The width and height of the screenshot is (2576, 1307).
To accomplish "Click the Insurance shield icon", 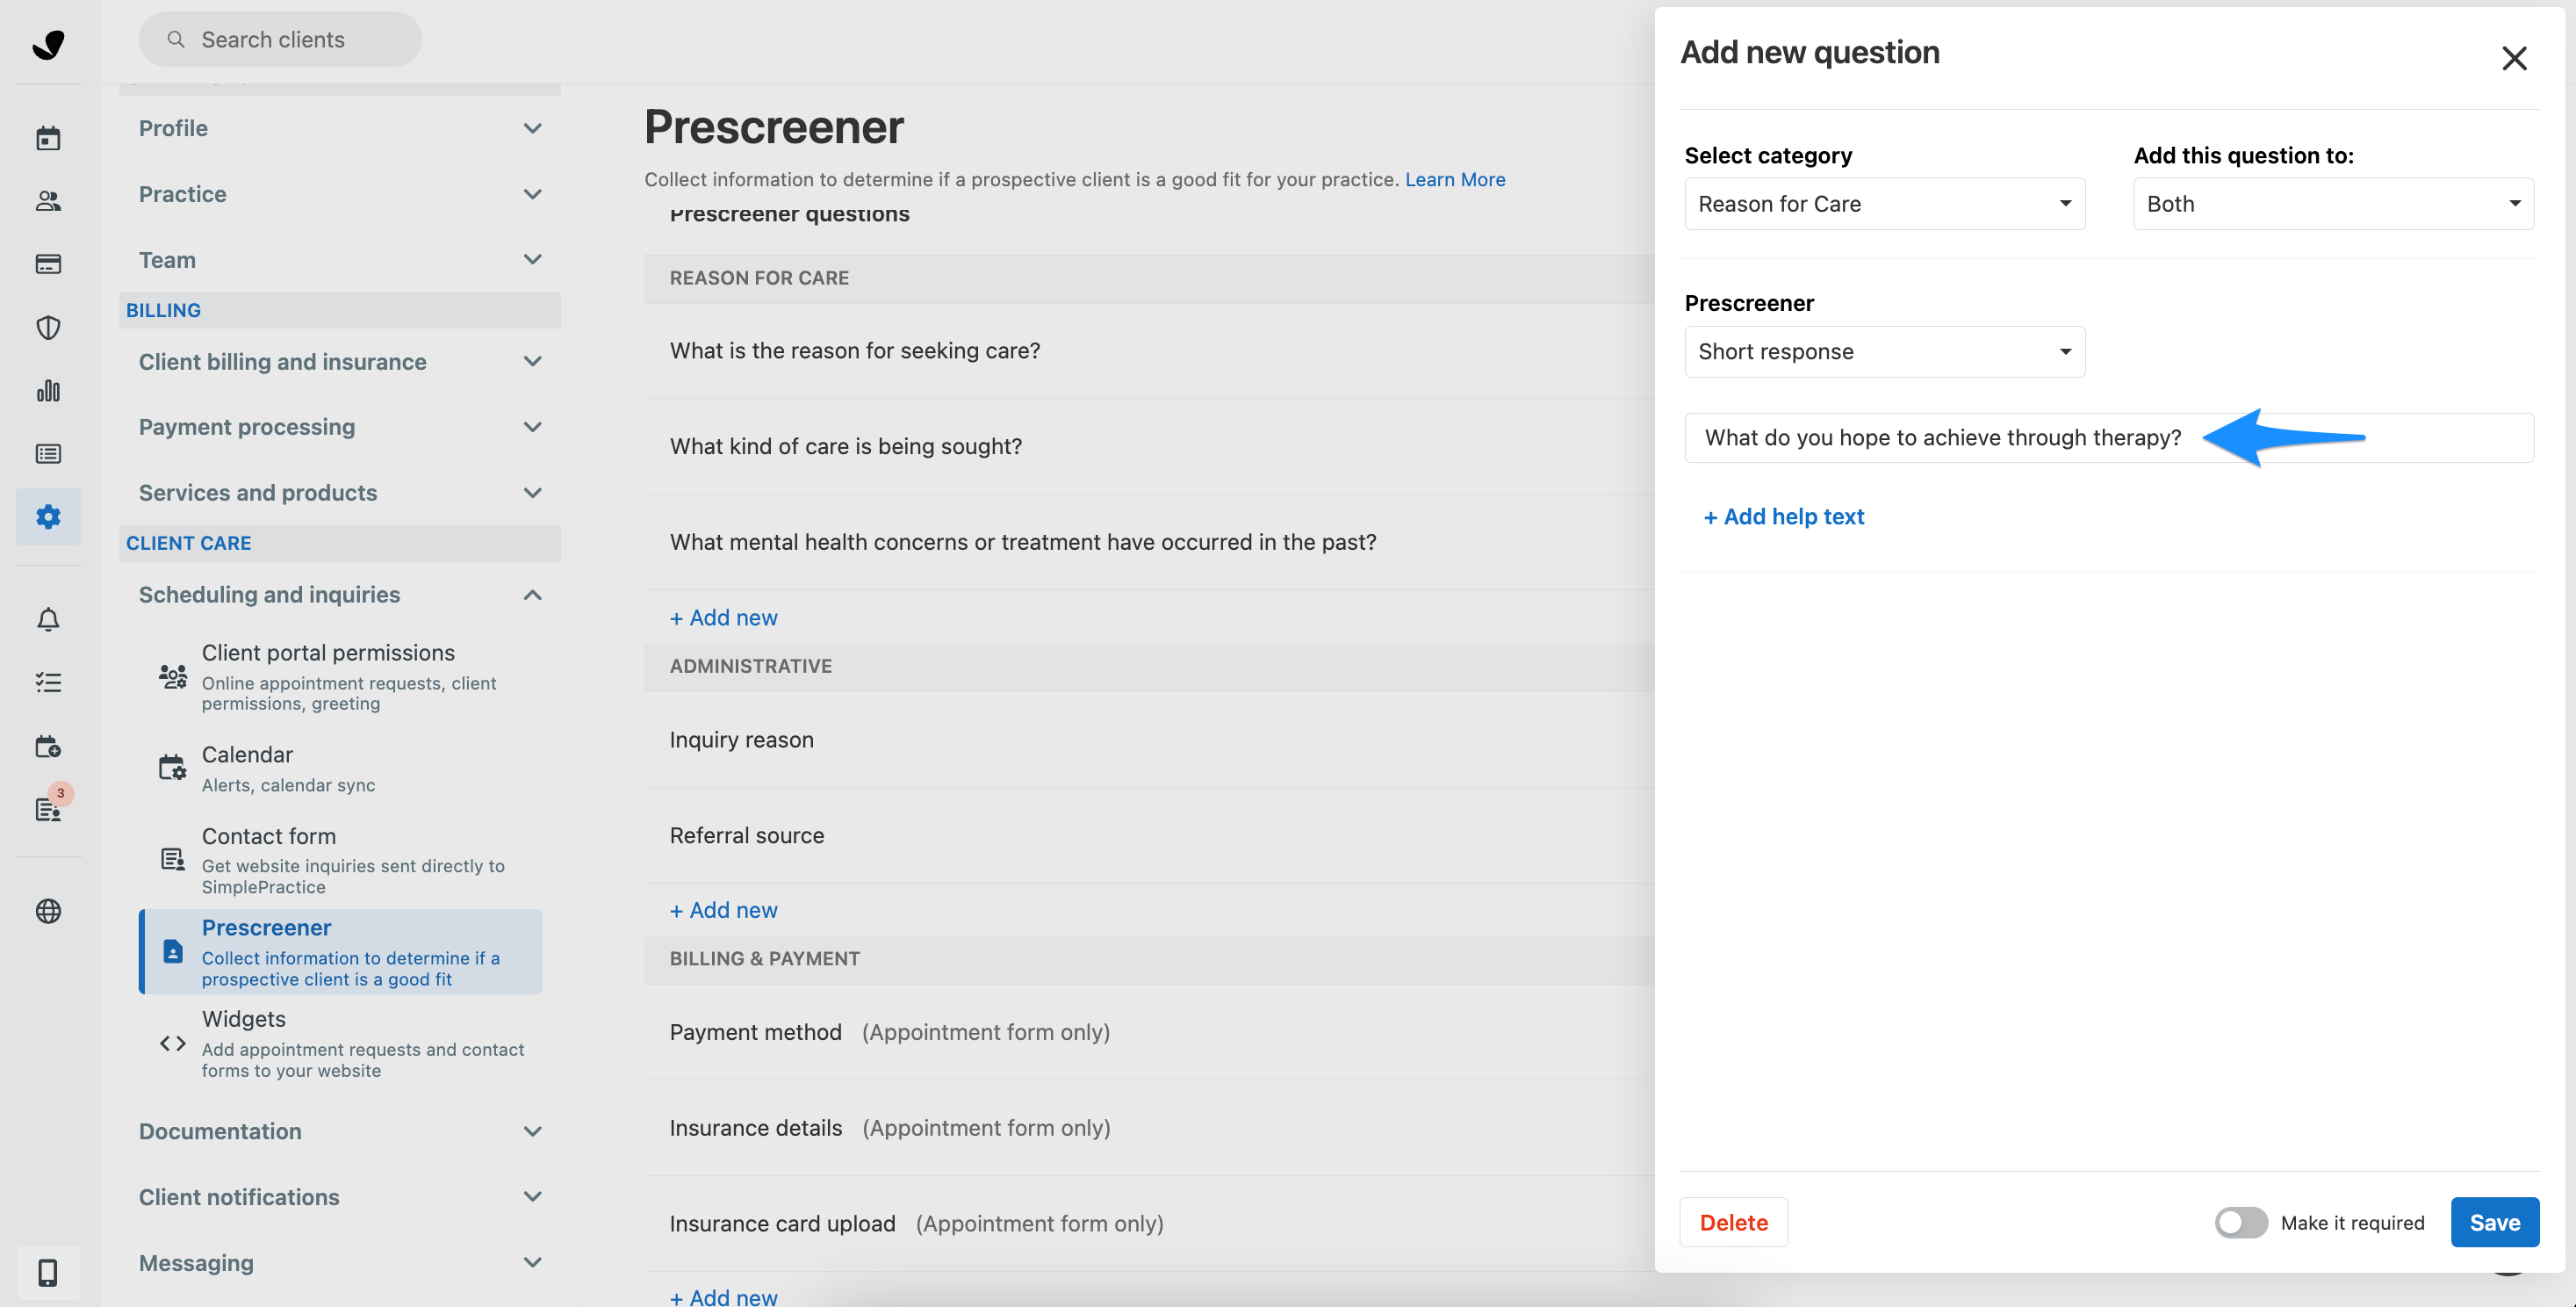I will (48, 328).
